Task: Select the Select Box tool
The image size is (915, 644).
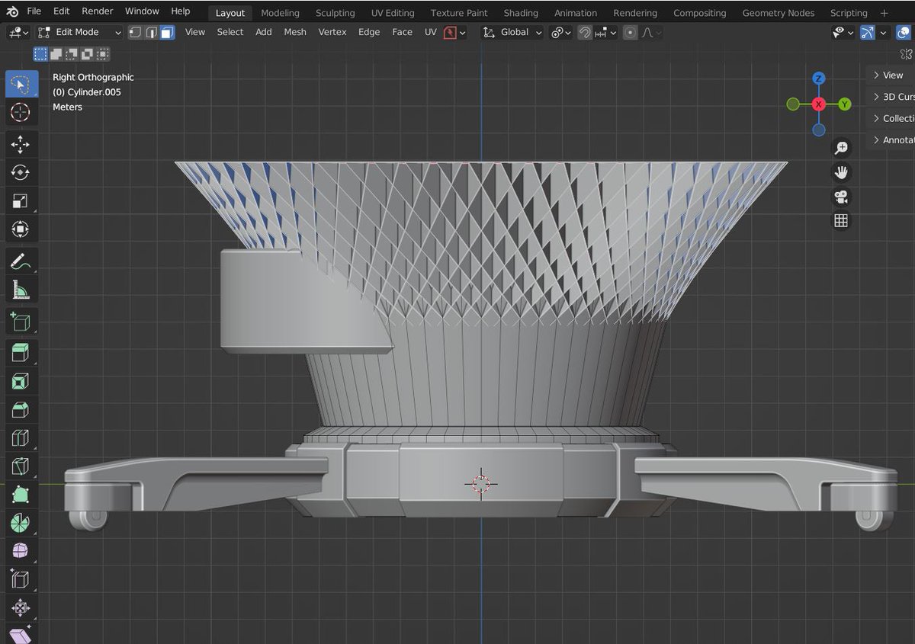Action: click(x=21, y=84)
